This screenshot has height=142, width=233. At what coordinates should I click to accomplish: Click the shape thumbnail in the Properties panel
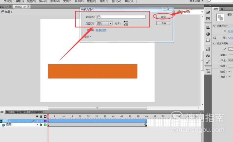click(x=220, y=18)
